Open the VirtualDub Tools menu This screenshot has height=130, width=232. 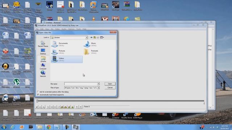pyautogui.click(x=78, y=29)
